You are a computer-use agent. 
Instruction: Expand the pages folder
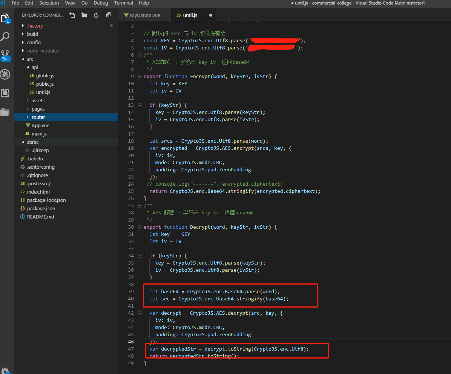coord(66,109)
